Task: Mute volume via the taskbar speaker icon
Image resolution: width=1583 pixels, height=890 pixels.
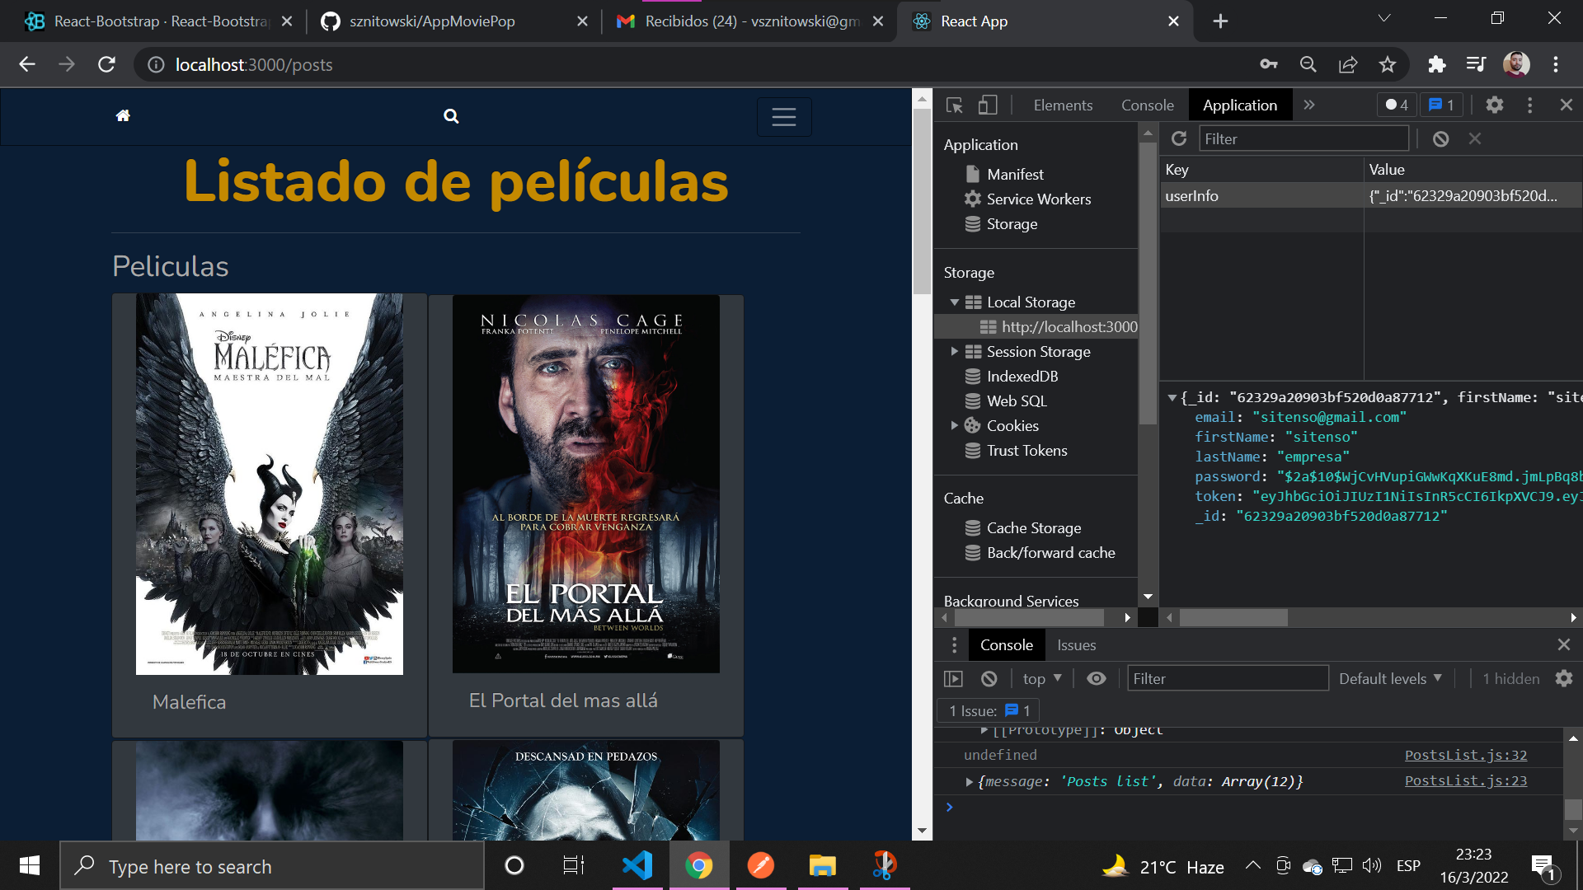Action: pos(1372,865)
